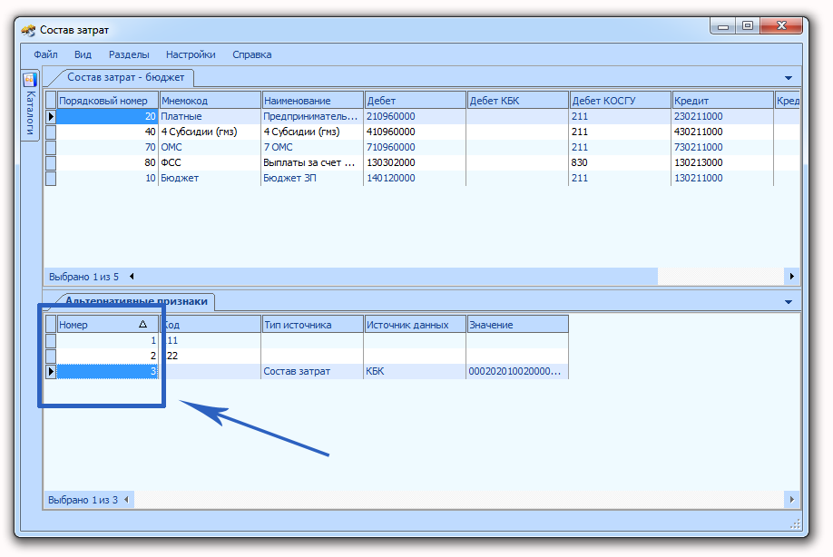Select row marker of the ФСС row
This screenshot has height=557, width=833.
(51, 162)
